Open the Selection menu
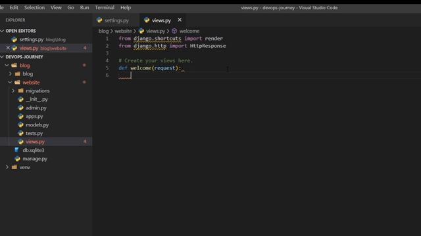 tap(34, 7)
